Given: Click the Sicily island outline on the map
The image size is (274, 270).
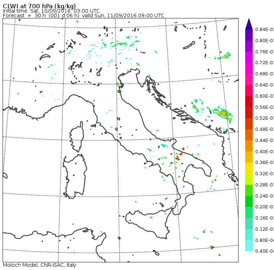Looking at the screenshot, I should (x=149, y=223).
